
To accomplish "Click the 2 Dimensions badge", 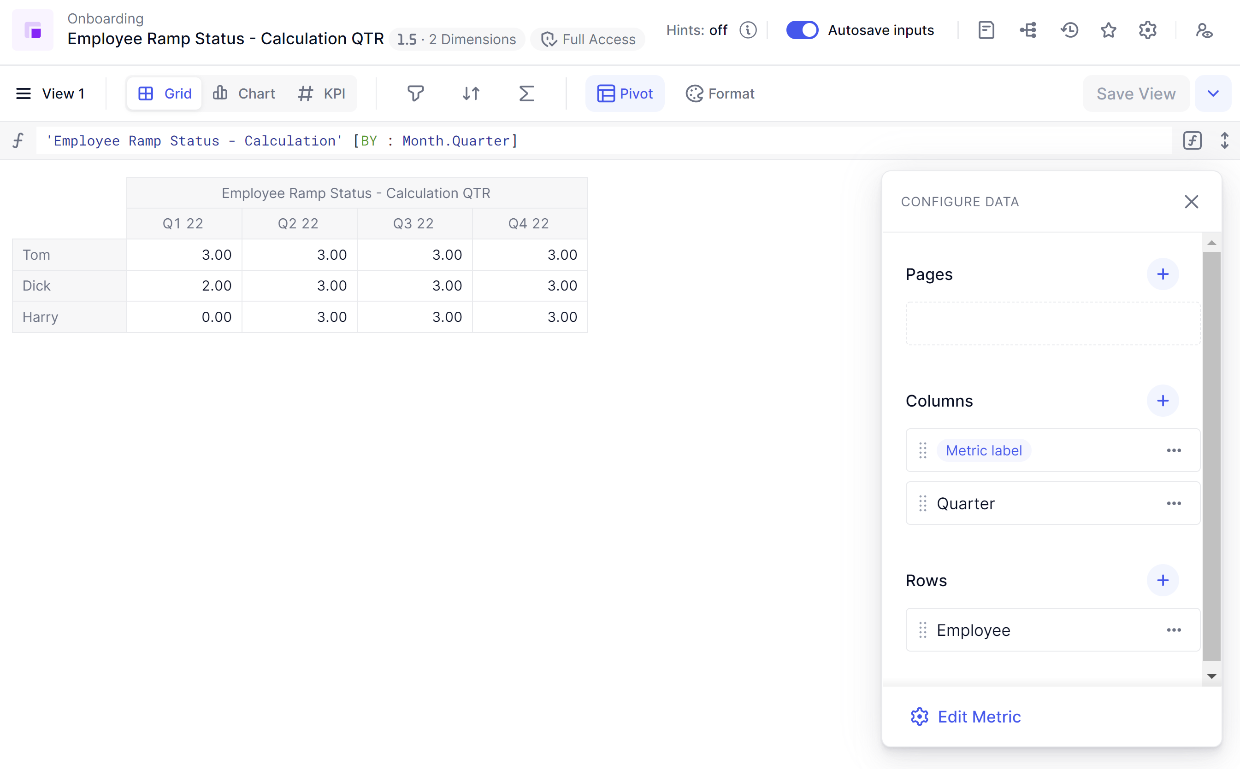I will pos(457,39).
